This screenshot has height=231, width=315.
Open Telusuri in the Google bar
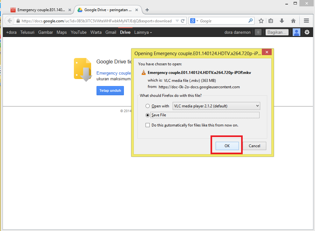(27, 32)
